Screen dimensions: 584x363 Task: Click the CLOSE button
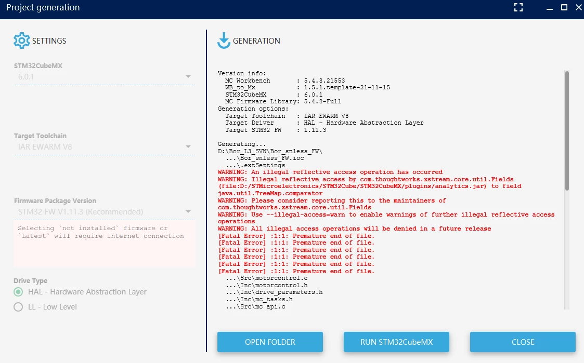click(x=523, y=342)
